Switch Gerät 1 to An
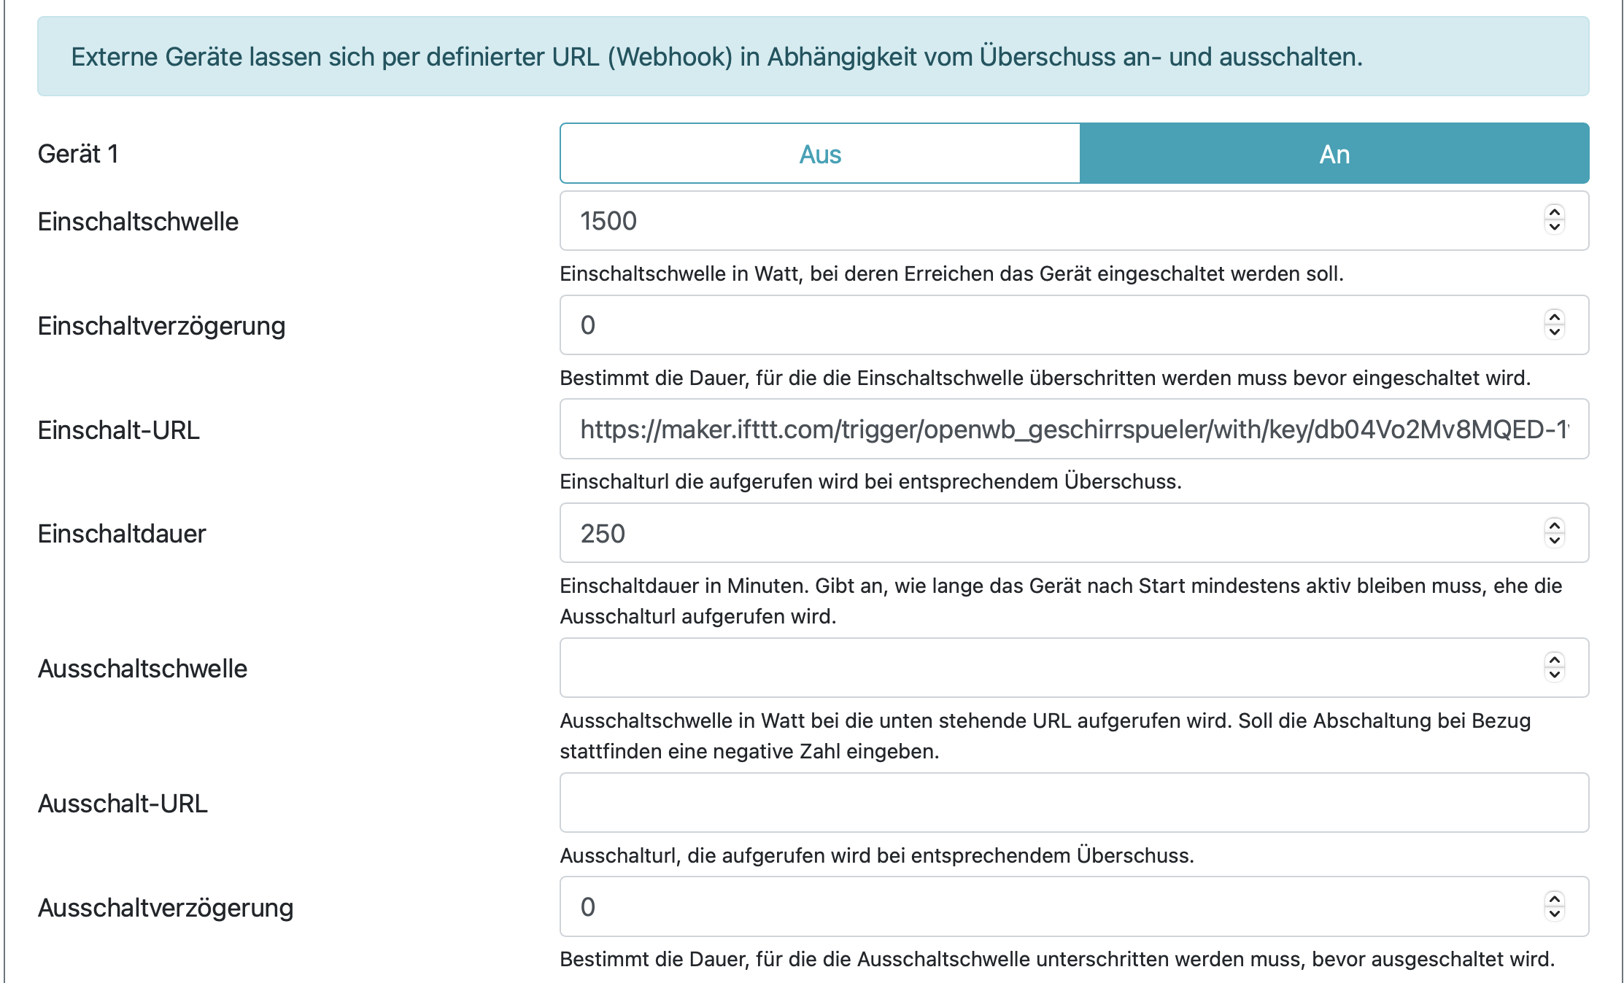 tap(1334, 154)
